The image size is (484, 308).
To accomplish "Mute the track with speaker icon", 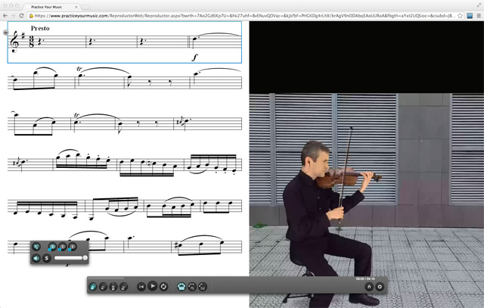I will (36, 258).
